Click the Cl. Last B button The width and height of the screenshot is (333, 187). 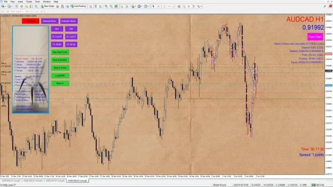(57, 36)
